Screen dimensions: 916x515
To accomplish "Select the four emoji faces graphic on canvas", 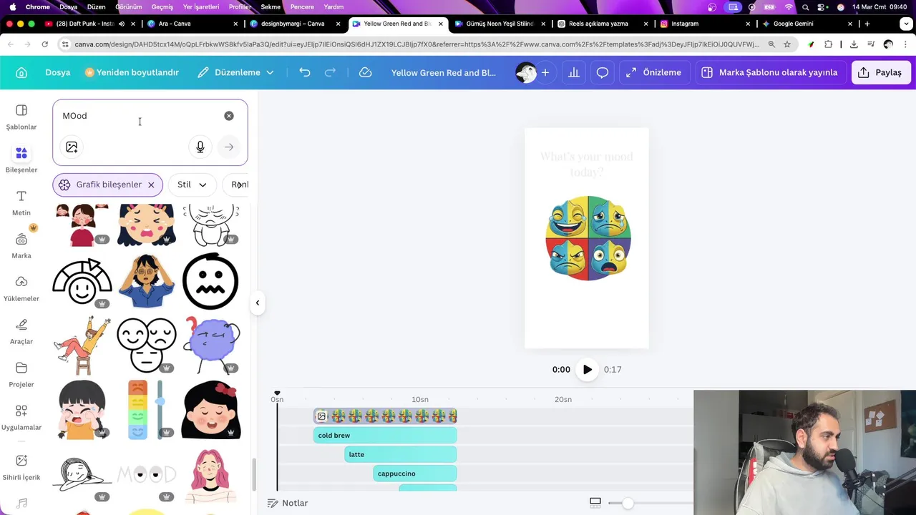I will click(588, 238).
